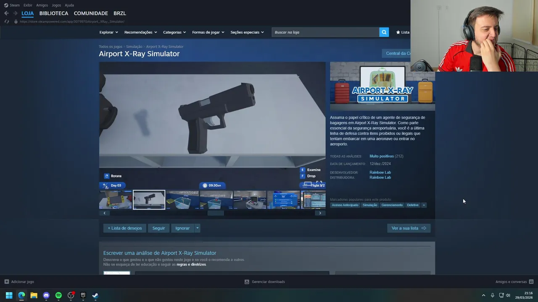Click the microphone tray icon
The width and height of the screenshot is (538, 302).
point(492,295)
